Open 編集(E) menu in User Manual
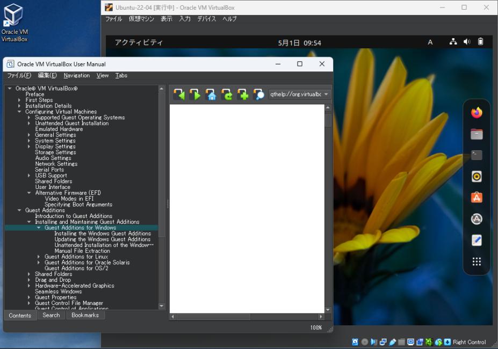498x349 pixels. (47, 75)
